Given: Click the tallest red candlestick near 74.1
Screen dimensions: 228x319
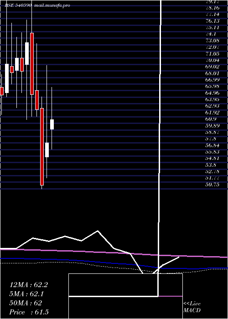Looking at the screenshot, I should (x=32, y=64).
